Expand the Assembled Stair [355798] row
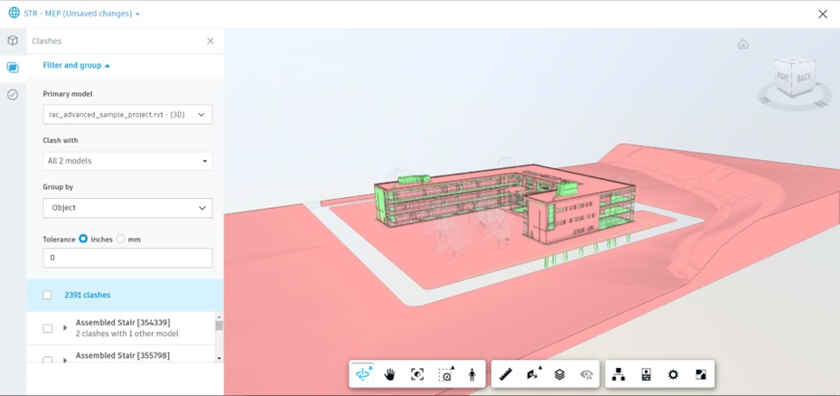Image resolution: width=840 pixels, height=396 pixels. click(65, 360)
